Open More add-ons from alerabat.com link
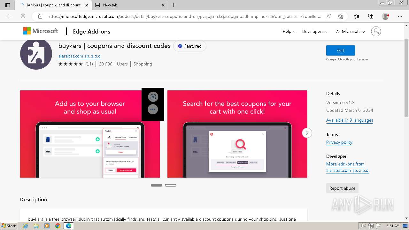This screenshot has width=409, height=230. 348,167
